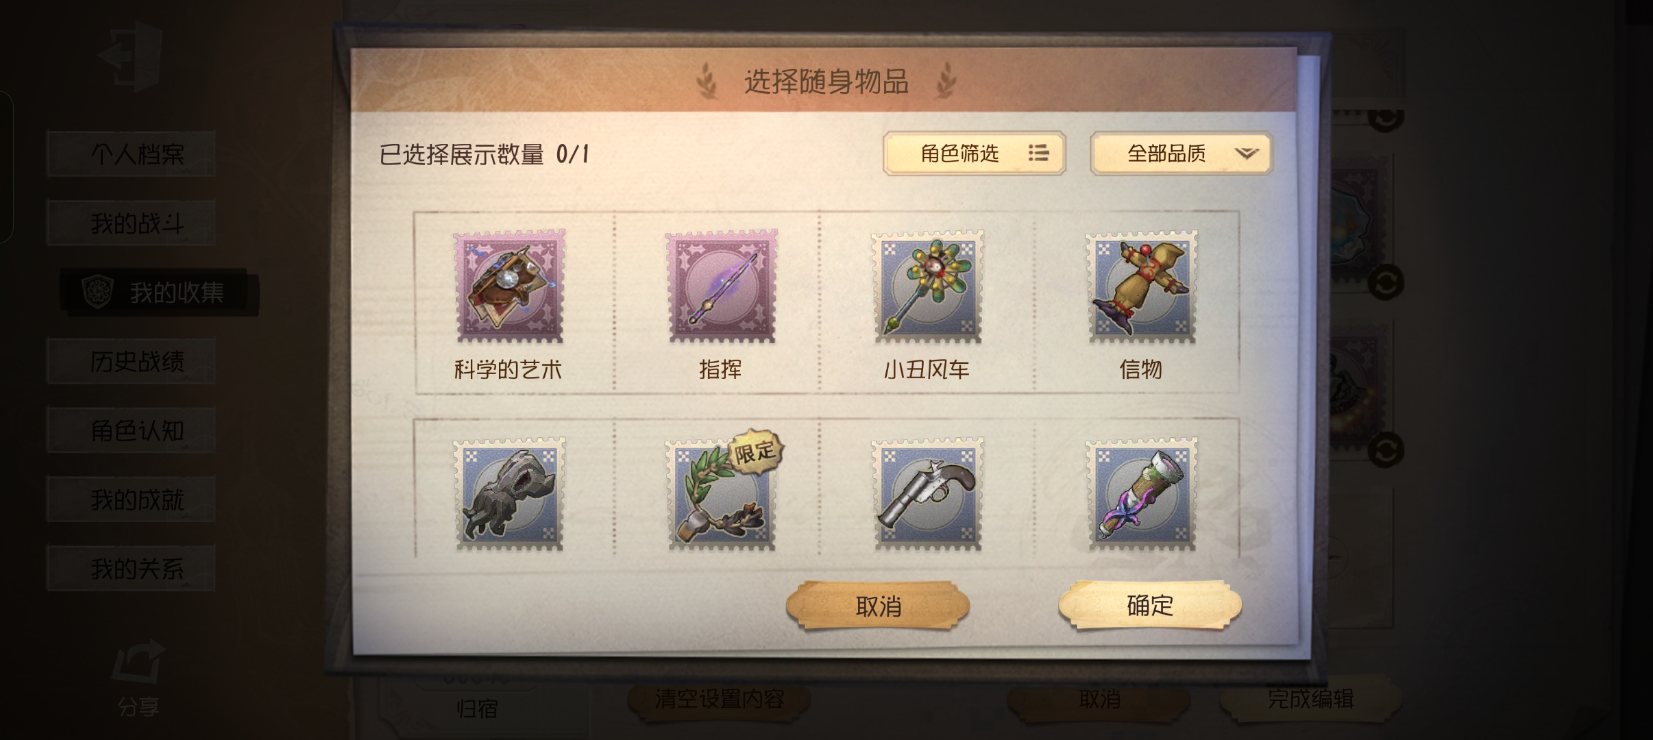
Task: Open 我的收集 tab in sidebar
Action: [159, 293]
